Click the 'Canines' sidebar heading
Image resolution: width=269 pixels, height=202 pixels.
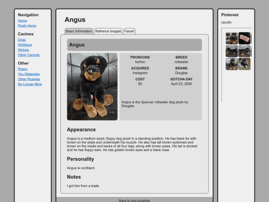(26, 34)
